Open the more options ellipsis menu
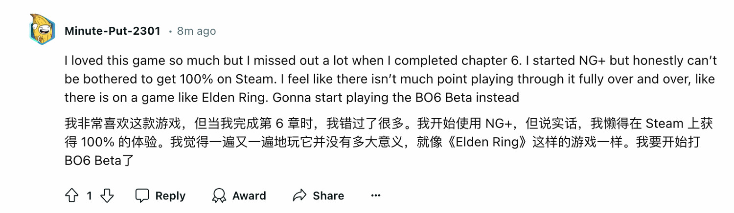 click(375, 196)
